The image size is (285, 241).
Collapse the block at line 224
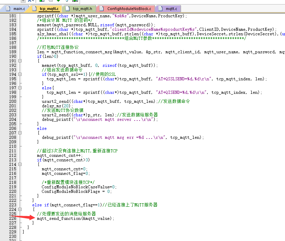click(x=20, y=209)
